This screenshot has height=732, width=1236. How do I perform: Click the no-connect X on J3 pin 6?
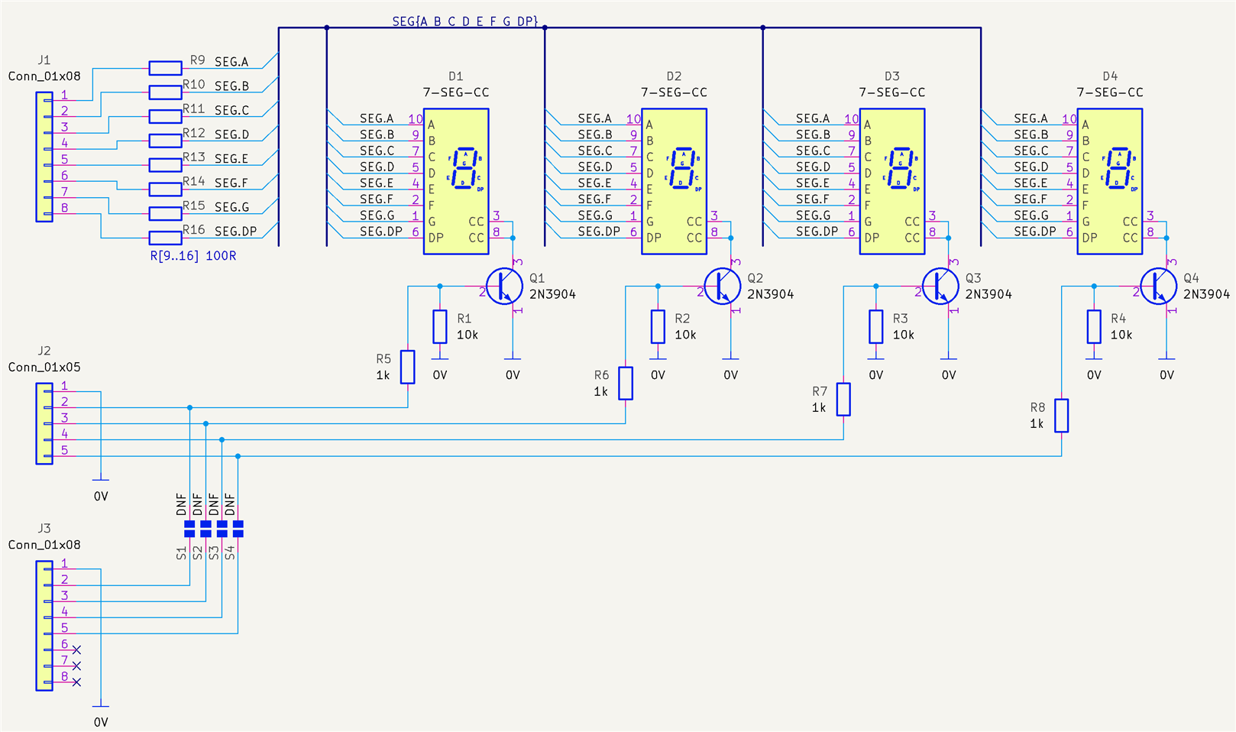pos(76,649)
